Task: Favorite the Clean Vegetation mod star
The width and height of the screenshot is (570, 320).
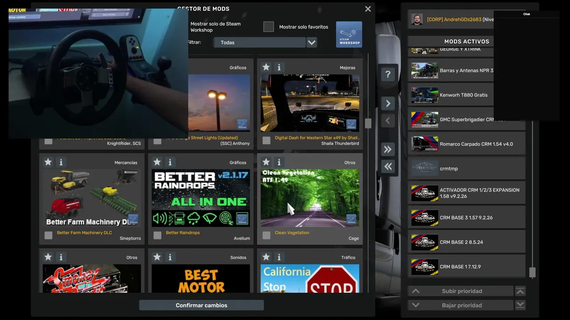Action: tap(266, 162)
